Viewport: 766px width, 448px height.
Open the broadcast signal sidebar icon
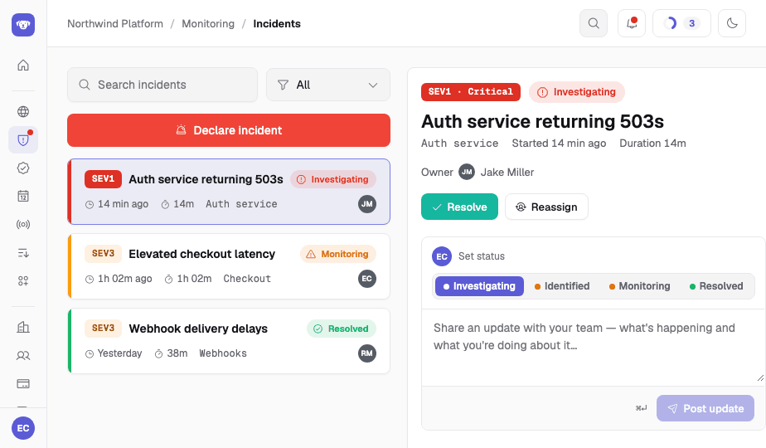[x=23, y=225]
